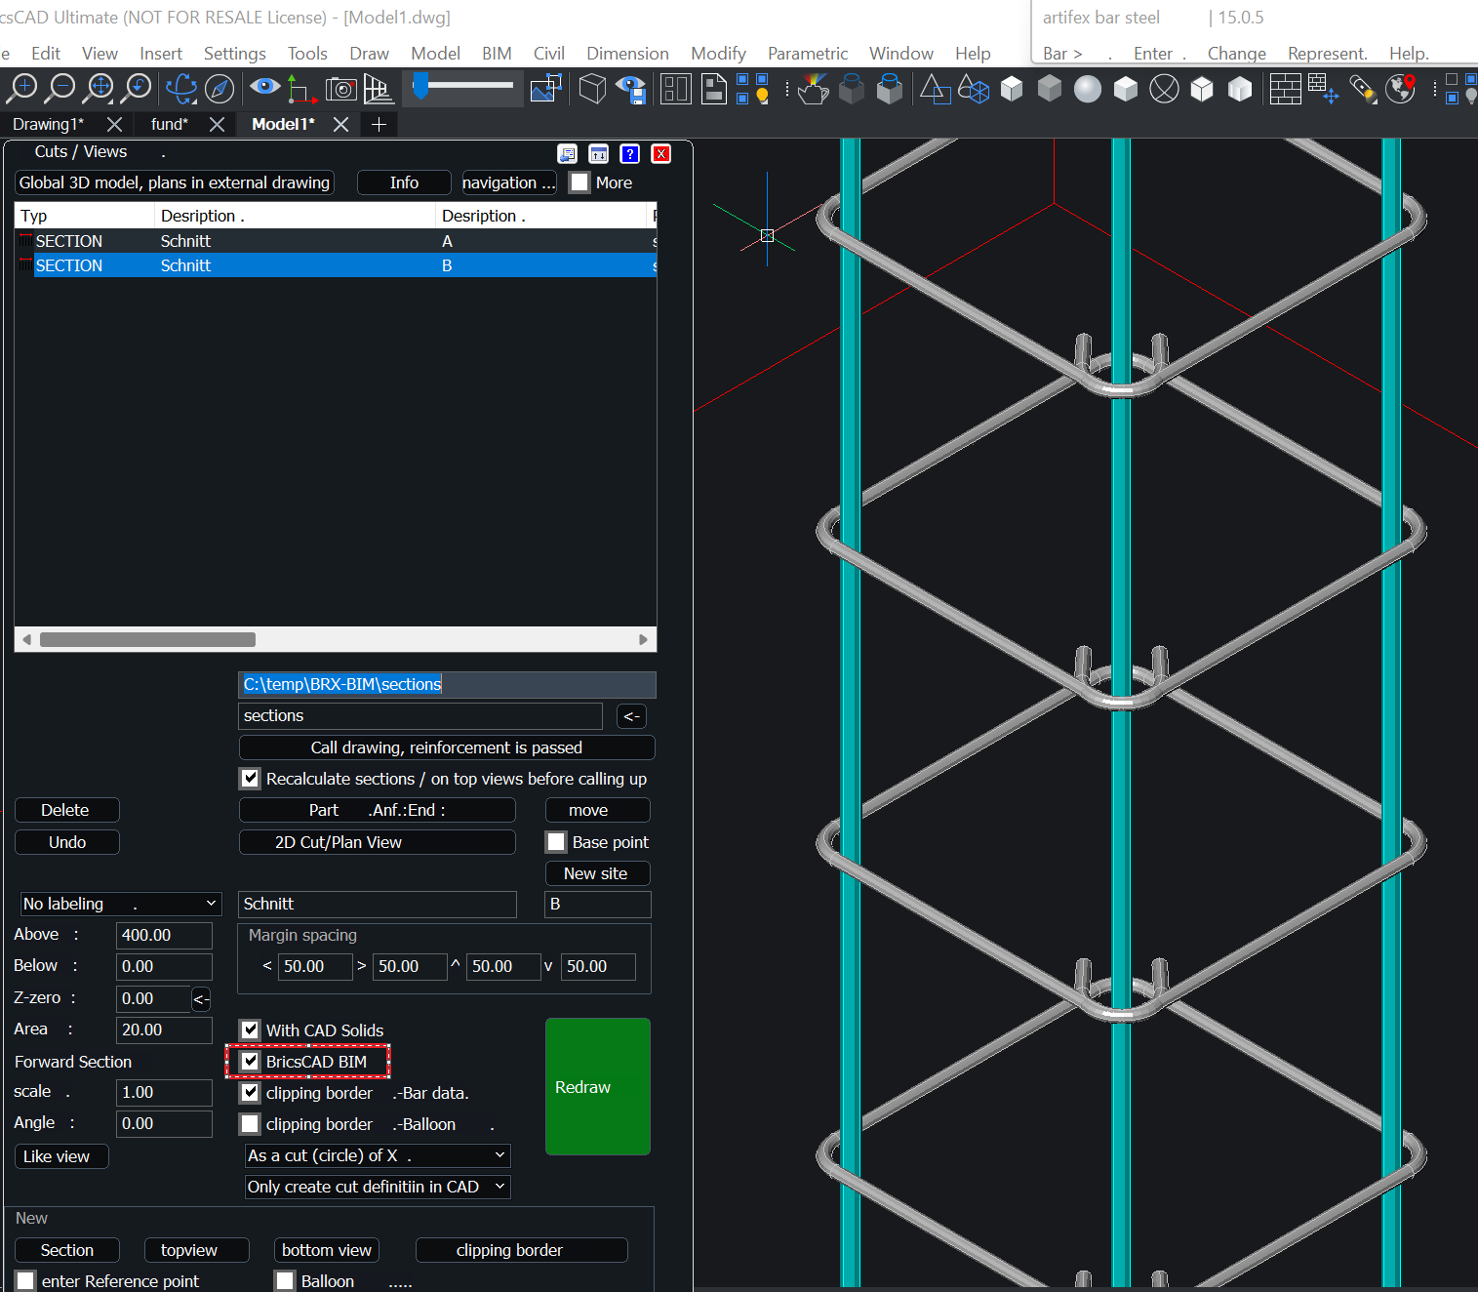Click the brick wall materials icon
Viewport: 1478px width, 1292px height.
(1285, 90)
